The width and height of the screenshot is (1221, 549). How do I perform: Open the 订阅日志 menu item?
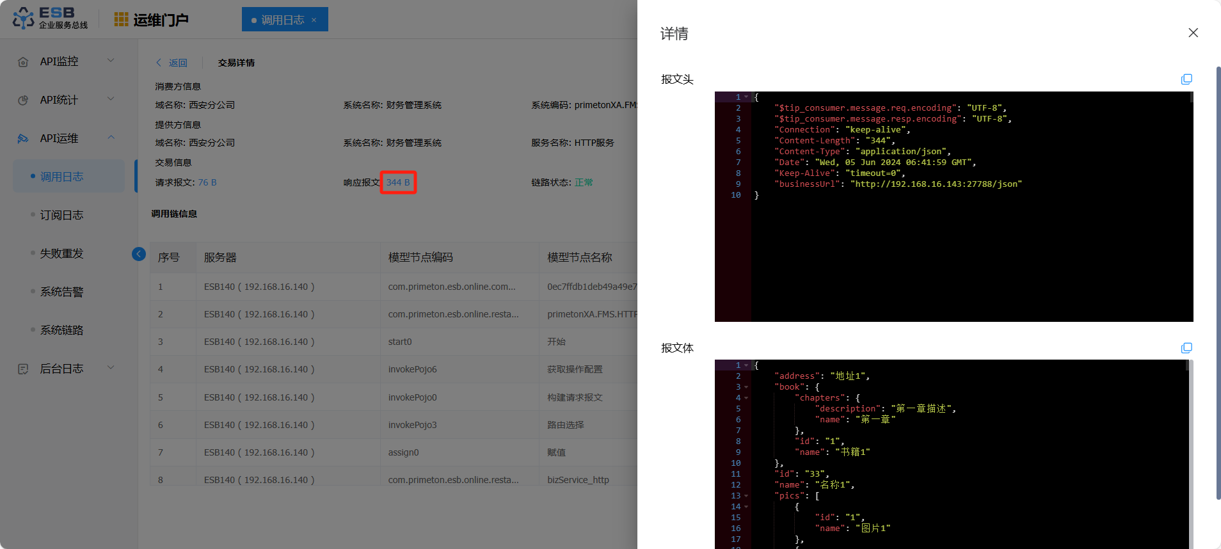click(x=61, y=215)
